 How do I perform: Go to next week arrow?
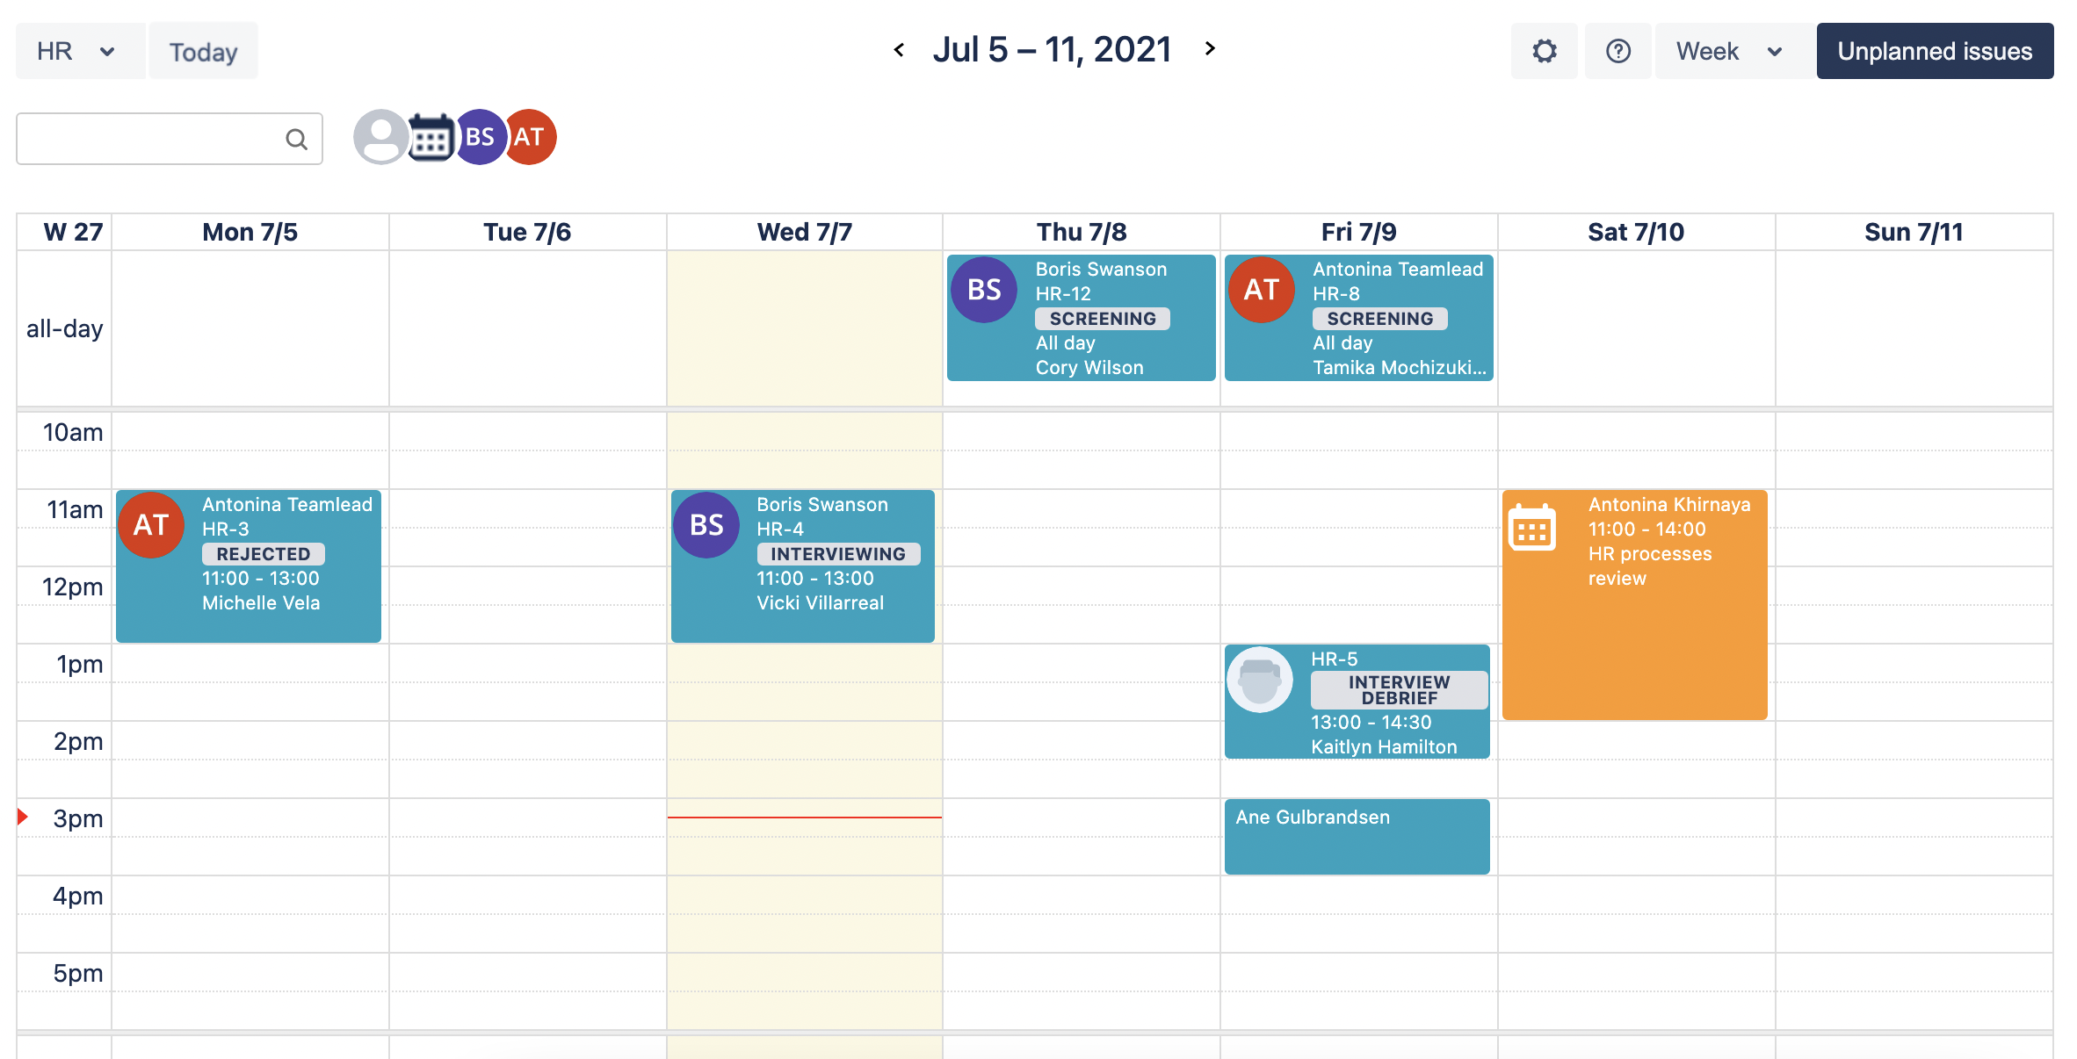[x=1210, y=49]
